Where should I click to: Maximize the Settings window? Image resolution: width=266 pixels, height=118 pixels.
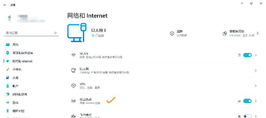coord(252,3)
